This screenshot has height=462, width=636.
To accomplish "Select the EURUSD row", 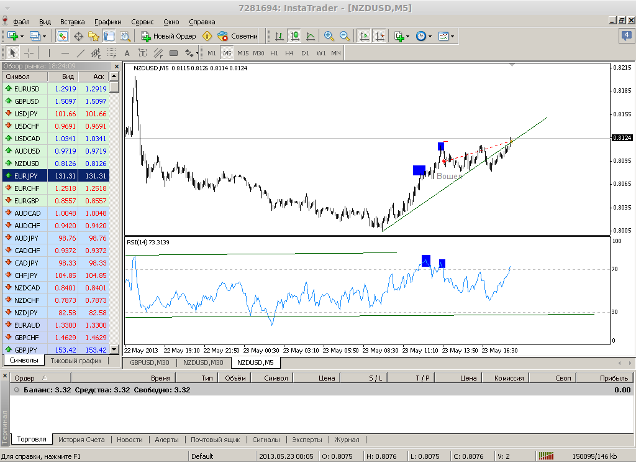I will point(56,88).
